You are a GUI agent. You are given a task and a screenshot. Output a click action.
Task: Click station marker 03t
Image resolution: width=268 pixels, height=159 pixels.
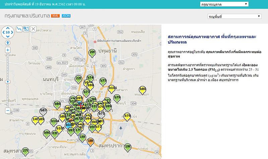(55, 135)
